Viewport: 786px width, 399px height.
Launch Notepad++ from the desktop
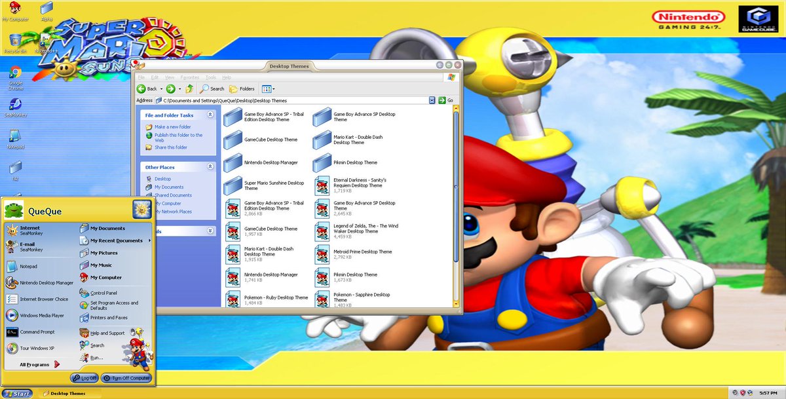(x=47, y=43)
